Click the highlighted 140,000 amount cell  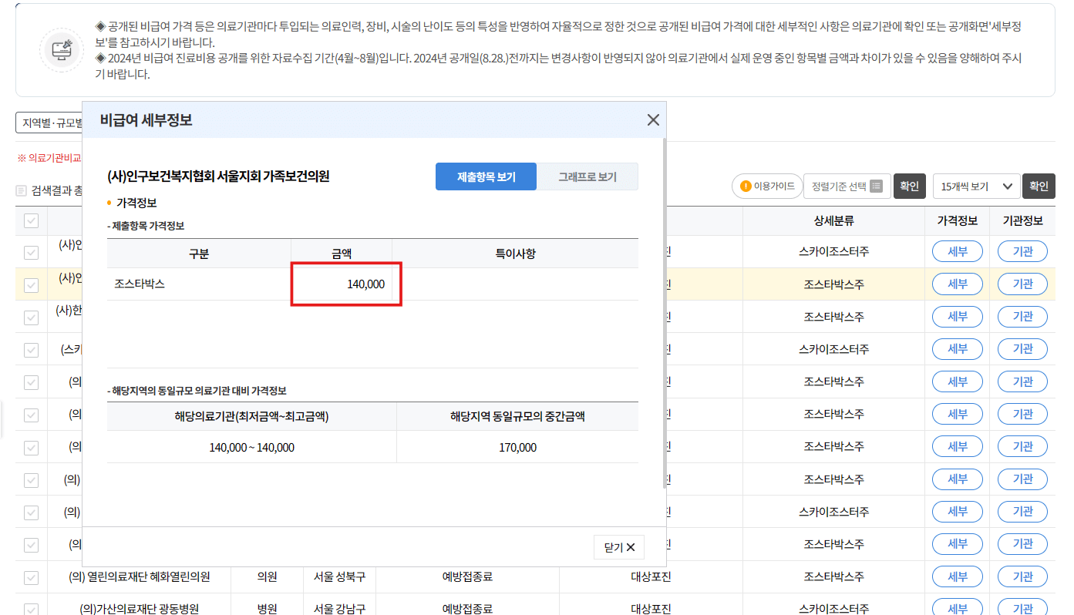tap(345, 284)
